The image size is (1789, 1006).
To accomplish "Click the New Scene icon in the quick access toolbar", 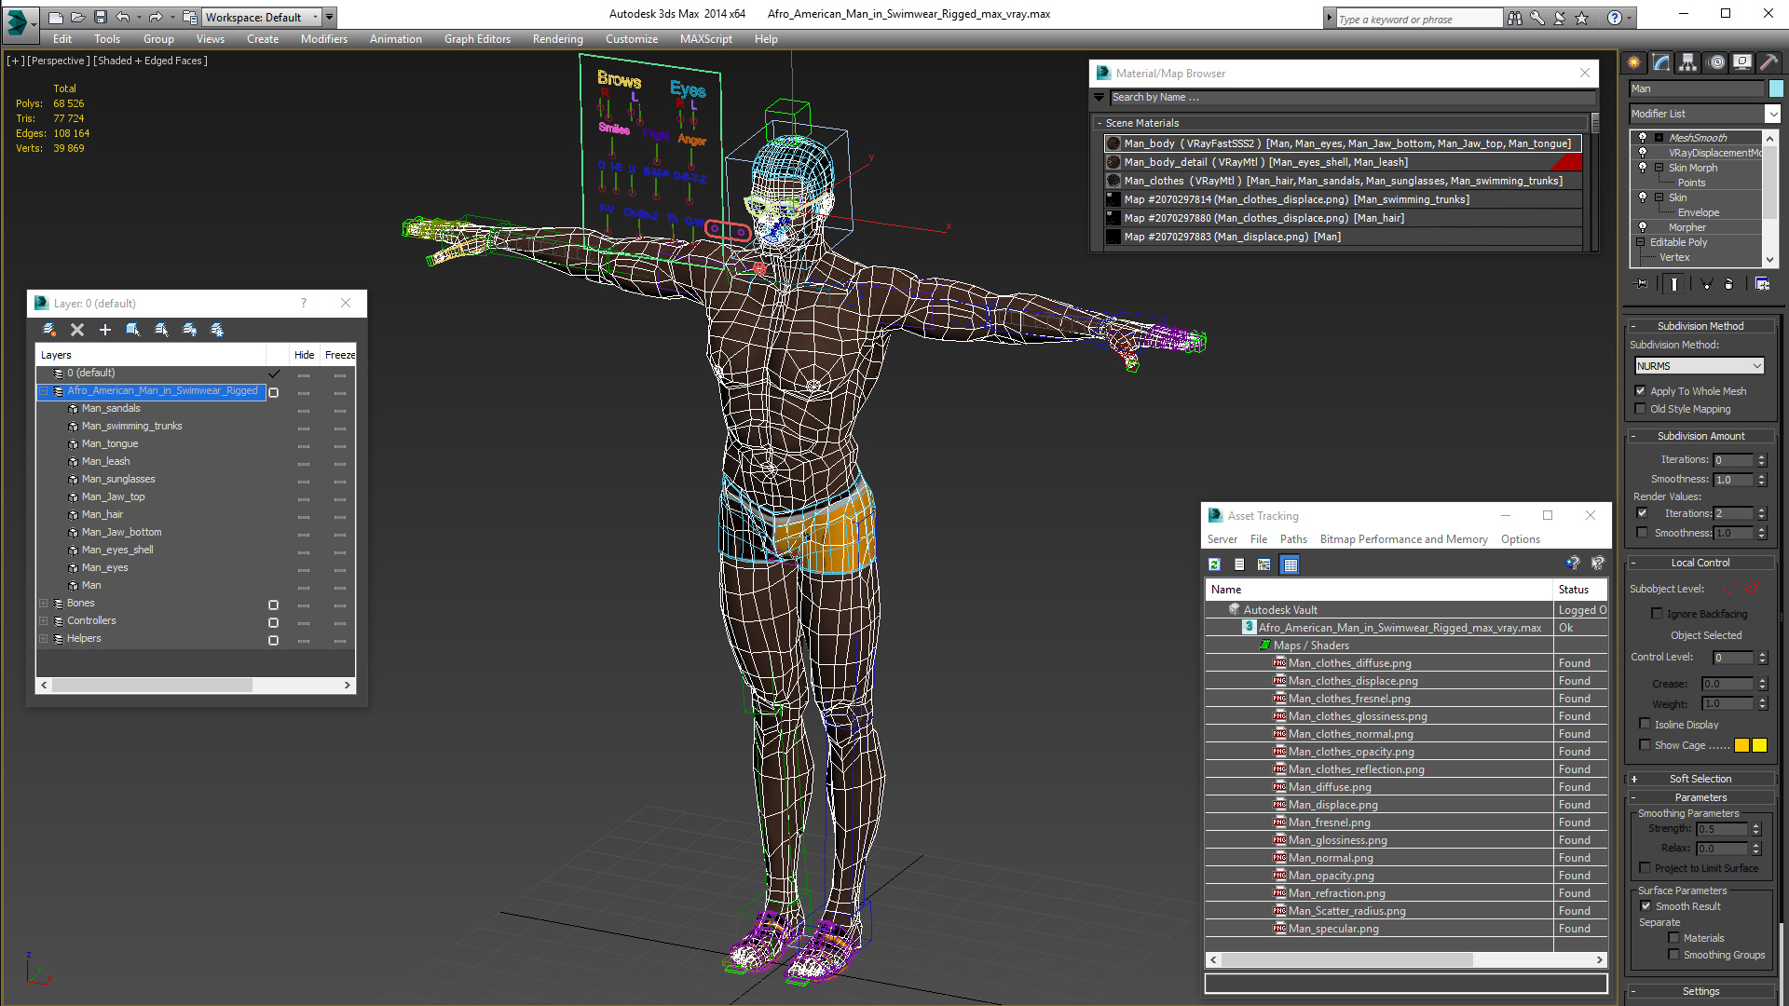I will pyautogui.click(x=56, y=17).
